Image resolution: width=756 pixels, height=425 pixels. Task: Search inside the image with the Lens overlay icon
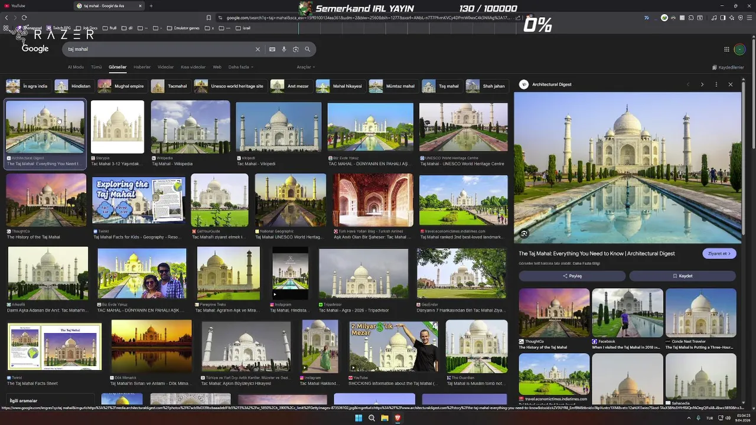coord(524,234)
